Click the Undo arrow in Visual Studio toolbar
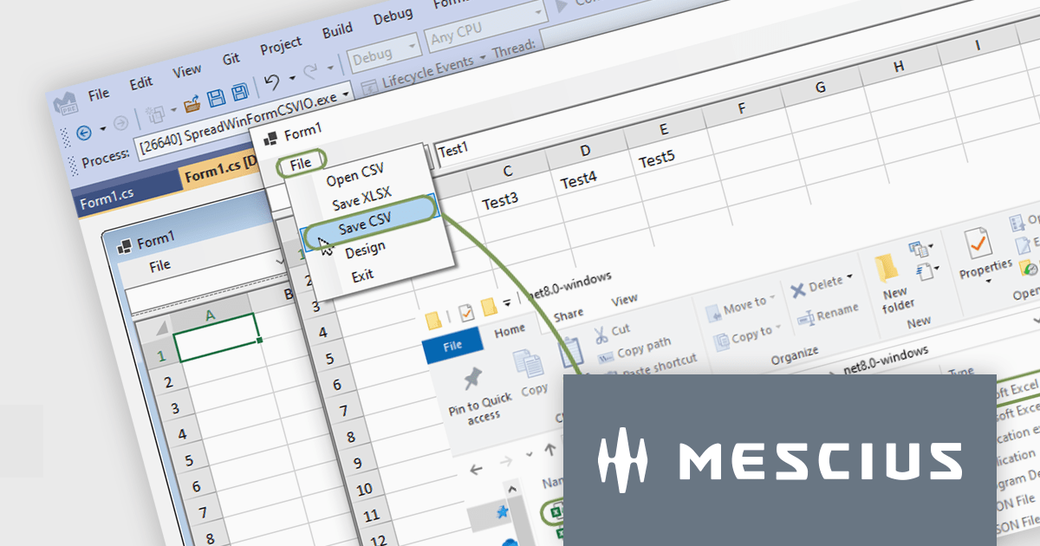The image size is (1040, 546). coord(271,82)
